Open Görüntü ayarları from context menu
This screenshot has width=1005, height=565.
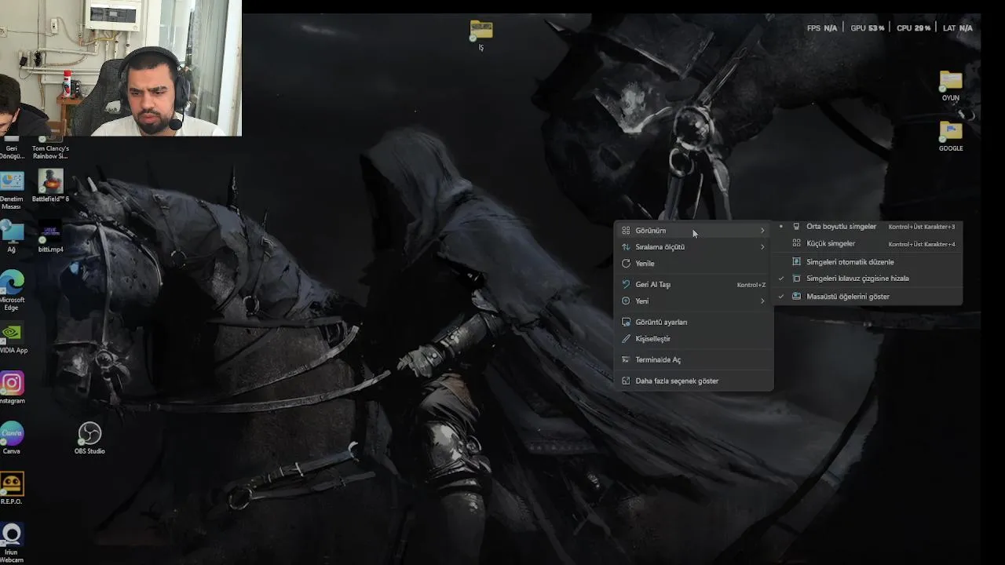[693, 323]
